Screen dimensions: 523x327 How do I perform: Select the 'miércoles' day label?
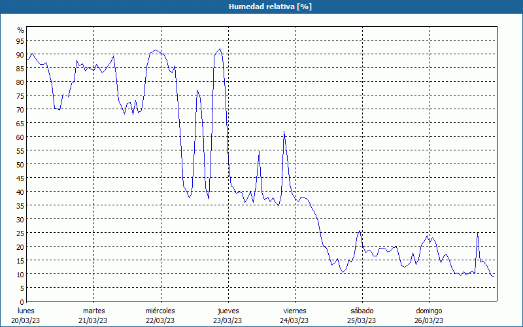click(160, 311)
